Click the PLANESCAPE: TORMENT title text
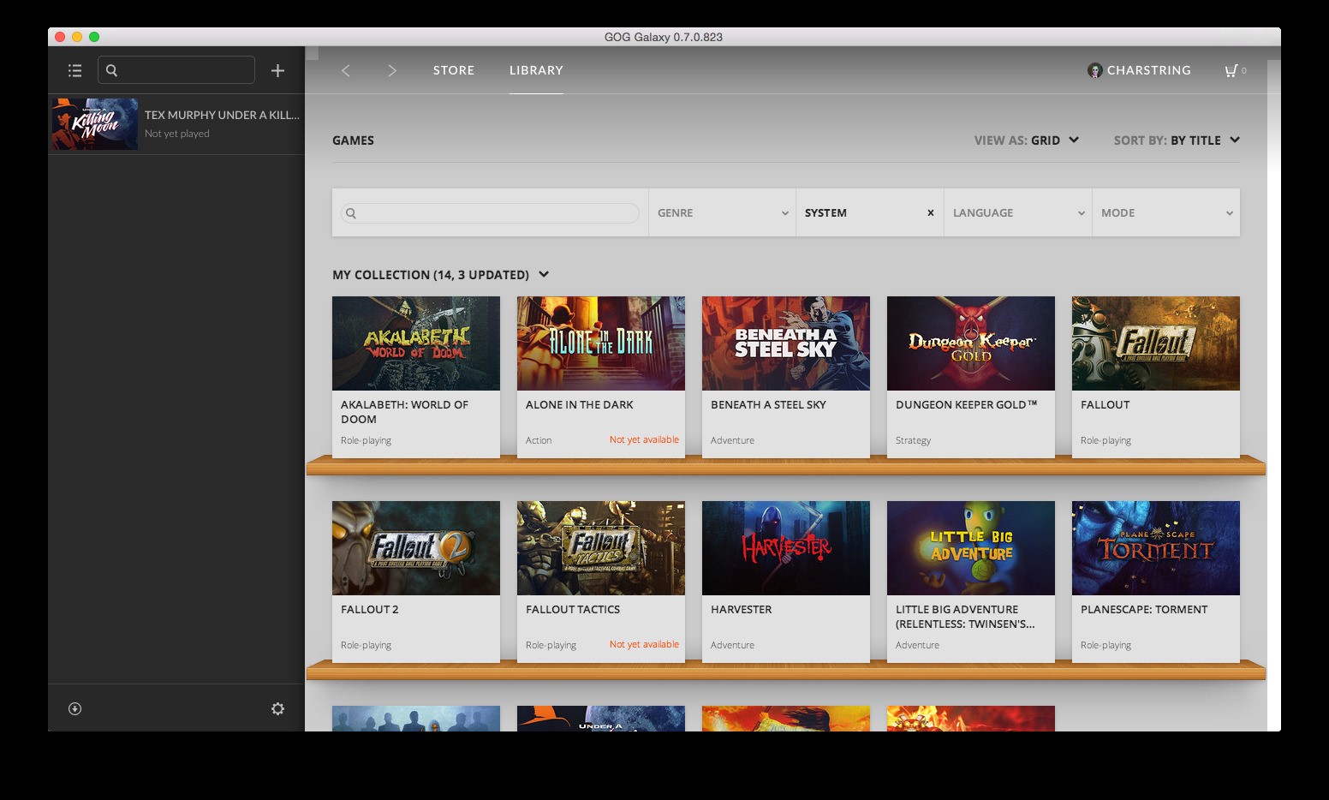Screen dimensions: 1329x800 pos(1144,610)
